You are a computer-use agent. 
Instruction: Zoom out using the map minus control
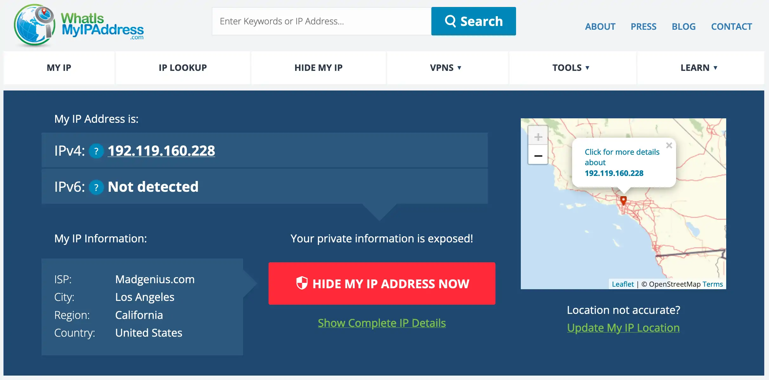pyautogui.click(x=538, y=155)
